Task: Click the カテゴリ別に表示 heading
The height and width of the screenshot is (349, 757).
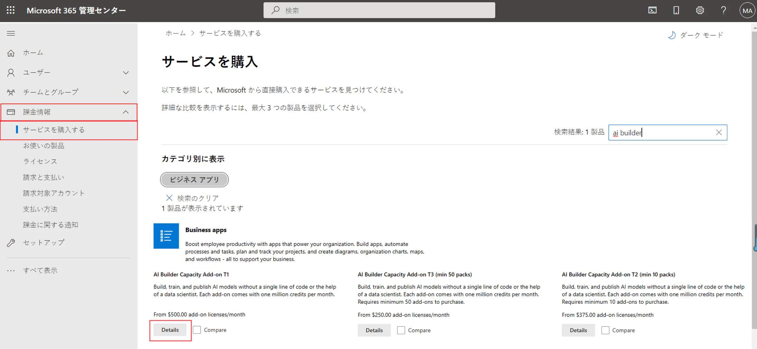Action: [193, 159]
